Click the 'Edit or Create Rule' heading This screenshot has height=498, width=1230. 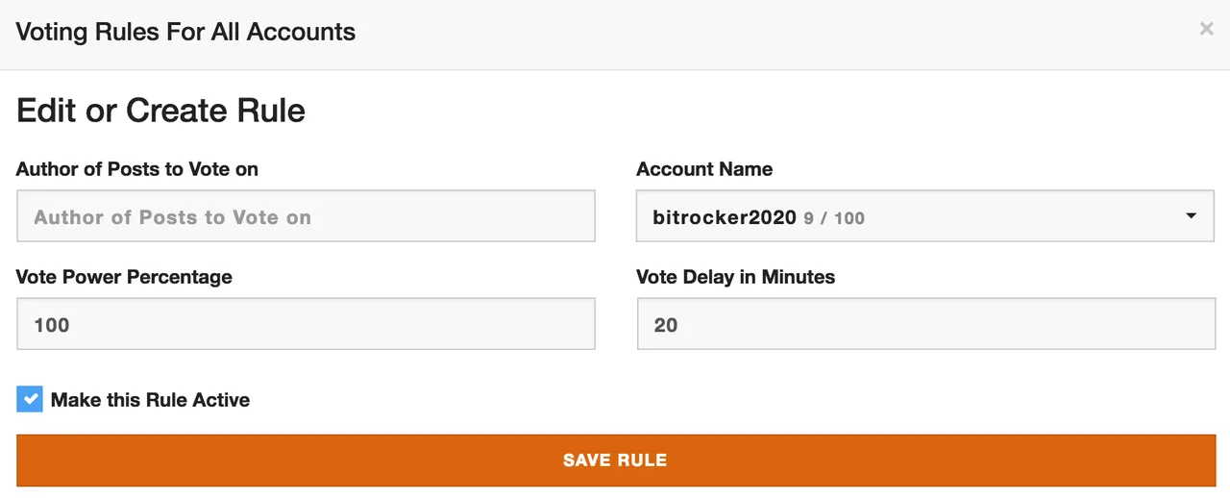tap(161, 111)
